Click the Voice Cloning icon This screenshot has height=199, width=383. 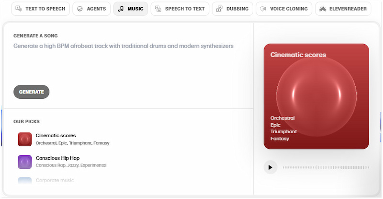[x=263, y=9]
